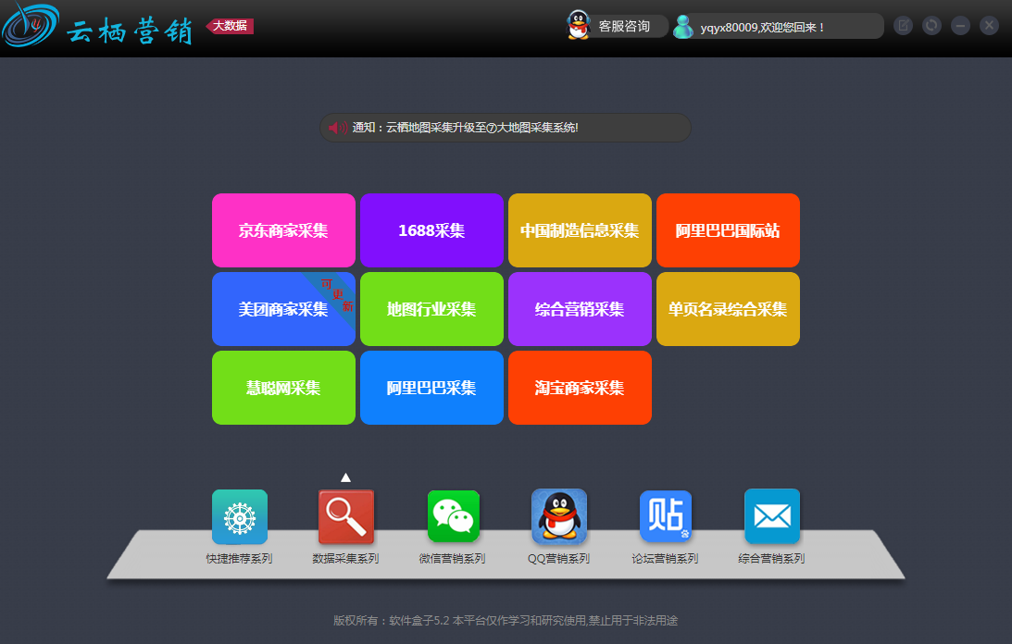The image size is (1012, 644).
Task: Open 论坛营销系列 贴 icon
Action: [x=666, y=516]
